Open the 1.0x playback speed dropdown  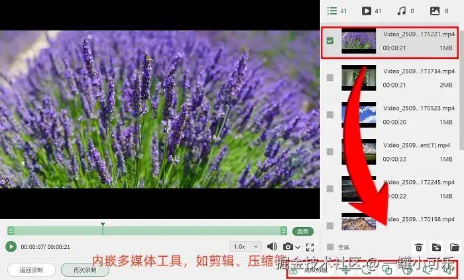click(x=245, y=246)
